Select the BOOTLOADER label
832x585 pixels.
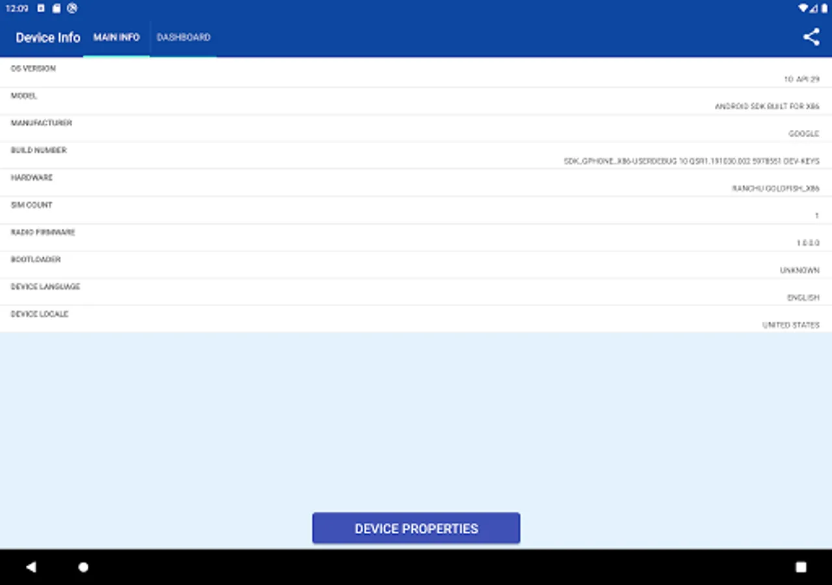(36, 259)
